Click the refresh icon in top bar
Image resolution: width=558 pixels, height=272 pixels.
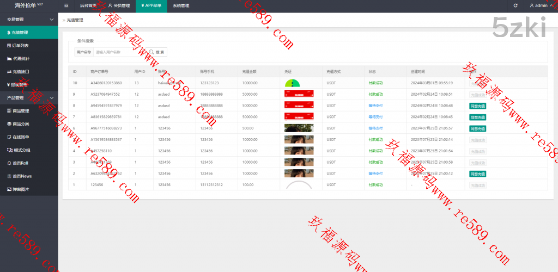(515, 5)
